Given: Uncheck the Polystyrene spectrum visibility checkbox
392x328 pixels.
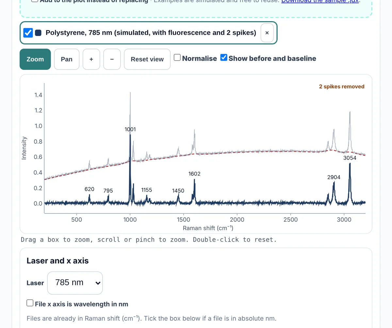Looking at the screenshot, I should (28, 33).
